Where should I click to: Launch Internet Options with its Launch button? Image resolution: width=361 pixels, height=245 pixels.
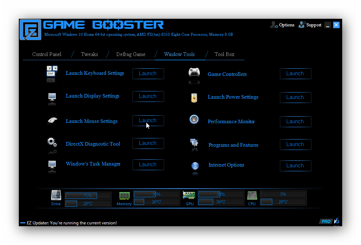point(295,166)
